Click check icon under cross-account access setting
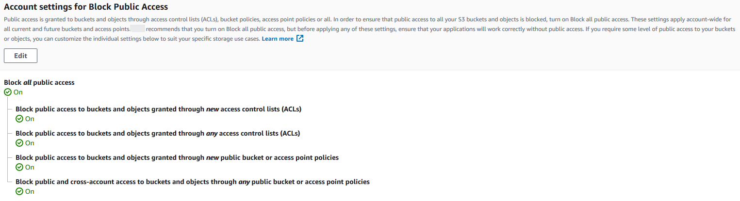Viewport: 740px width, 201px height. tap(19, 191)
